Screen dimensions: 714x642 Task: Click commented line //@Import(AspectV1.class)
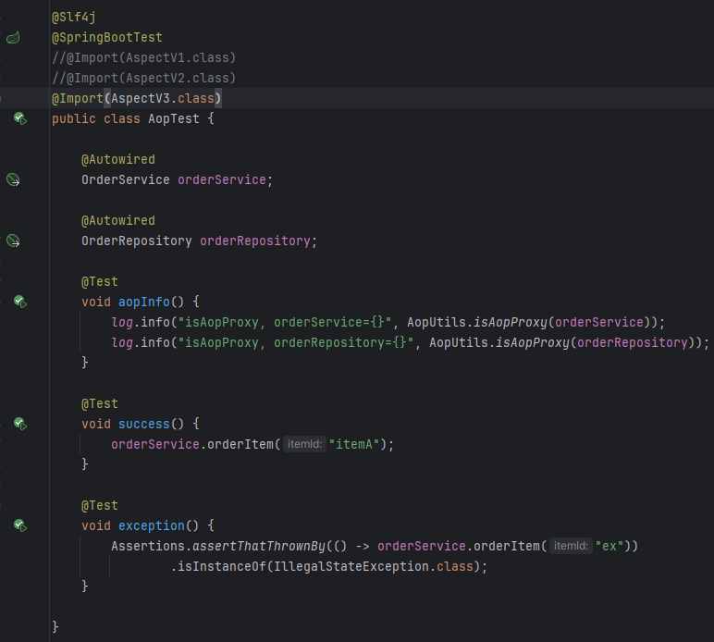coord(144,58)
